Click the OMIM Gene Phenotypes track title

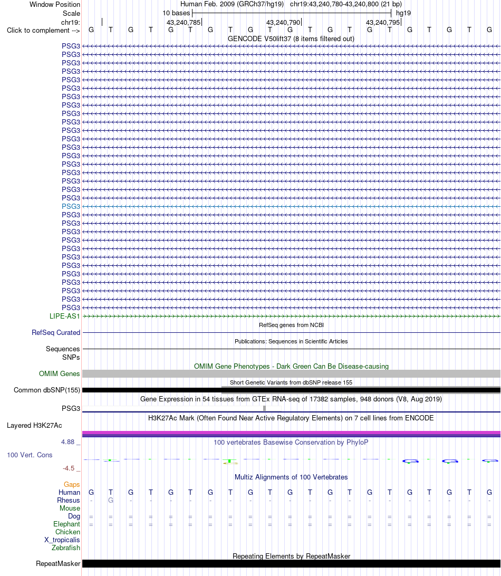(x=291, y=366)
